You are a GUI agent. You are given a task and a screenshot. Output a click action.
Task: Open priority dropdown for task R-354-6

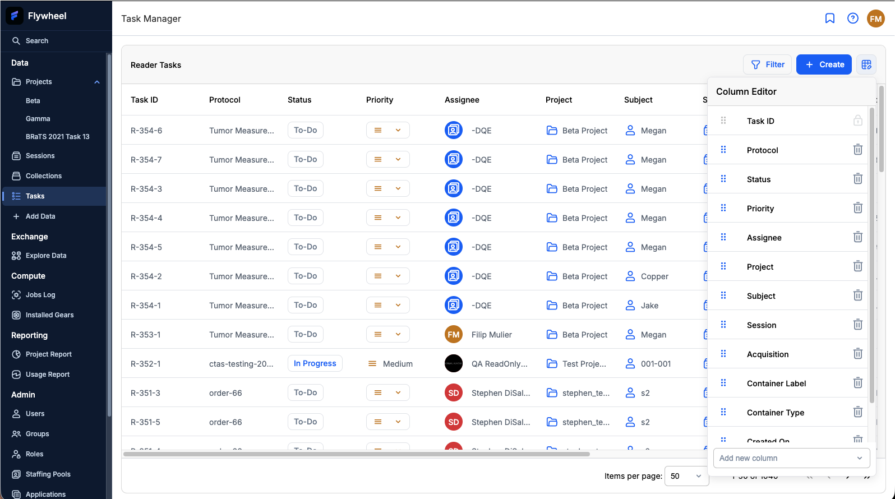tap(387, 130)
